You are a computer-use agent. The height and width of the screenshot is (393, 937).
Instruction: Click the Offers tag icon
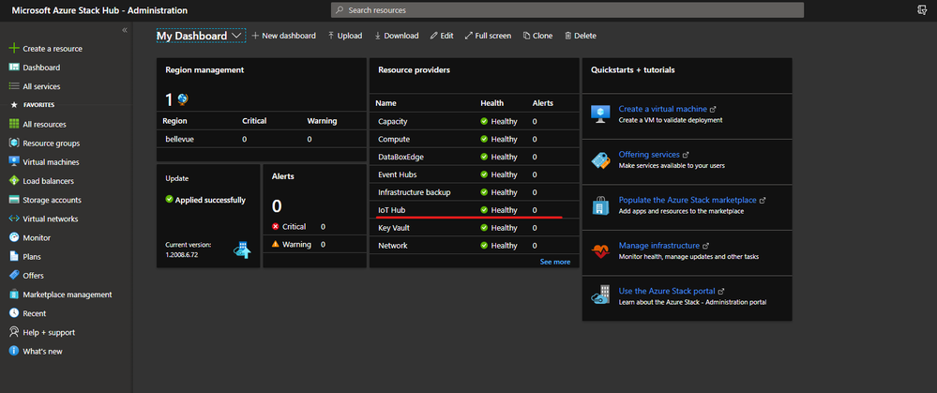14,276
